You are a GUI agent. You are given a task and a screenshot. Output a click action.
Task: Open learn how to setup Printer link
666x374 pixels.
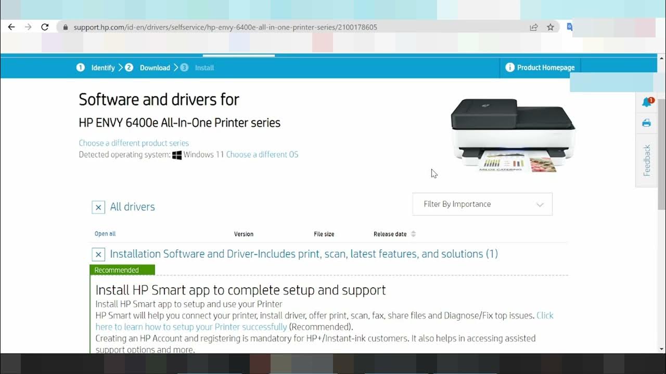coord(191,327)
